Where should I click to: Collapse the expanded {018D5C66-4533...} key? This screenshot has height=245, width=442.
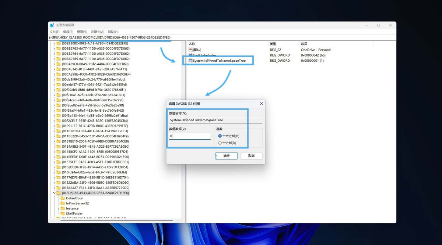[54, 192]
